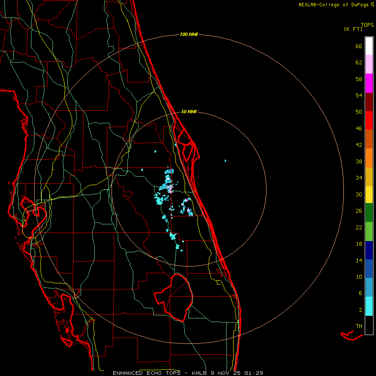Click the bright yellow legend swatch
Image resolution: width=376 pixels, height=376 pixels.
click(369, 195)
